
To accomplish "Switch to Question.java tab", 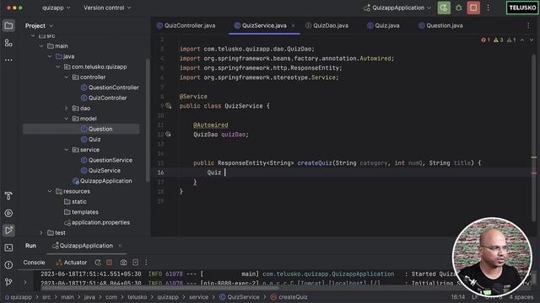I will point(440,26).
